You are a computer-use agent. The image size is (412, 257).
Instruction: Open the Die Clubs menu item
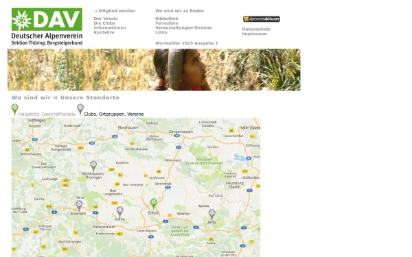point(104,23)
